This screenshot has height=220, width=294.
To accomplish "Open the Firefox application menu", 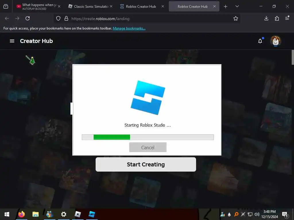I will point(287,18).
